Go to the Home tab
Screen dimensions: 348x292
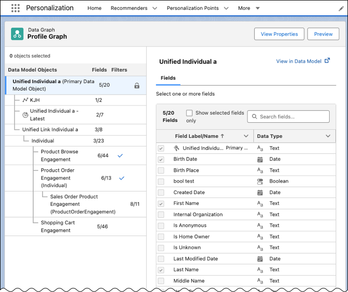pos(94,8)
